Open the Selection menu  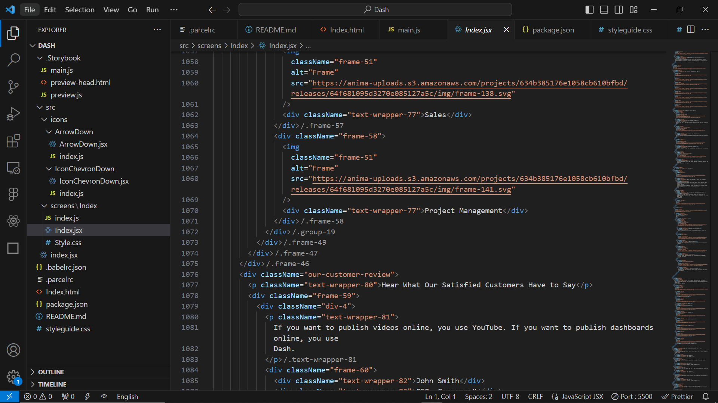click(x=80, y=10)
